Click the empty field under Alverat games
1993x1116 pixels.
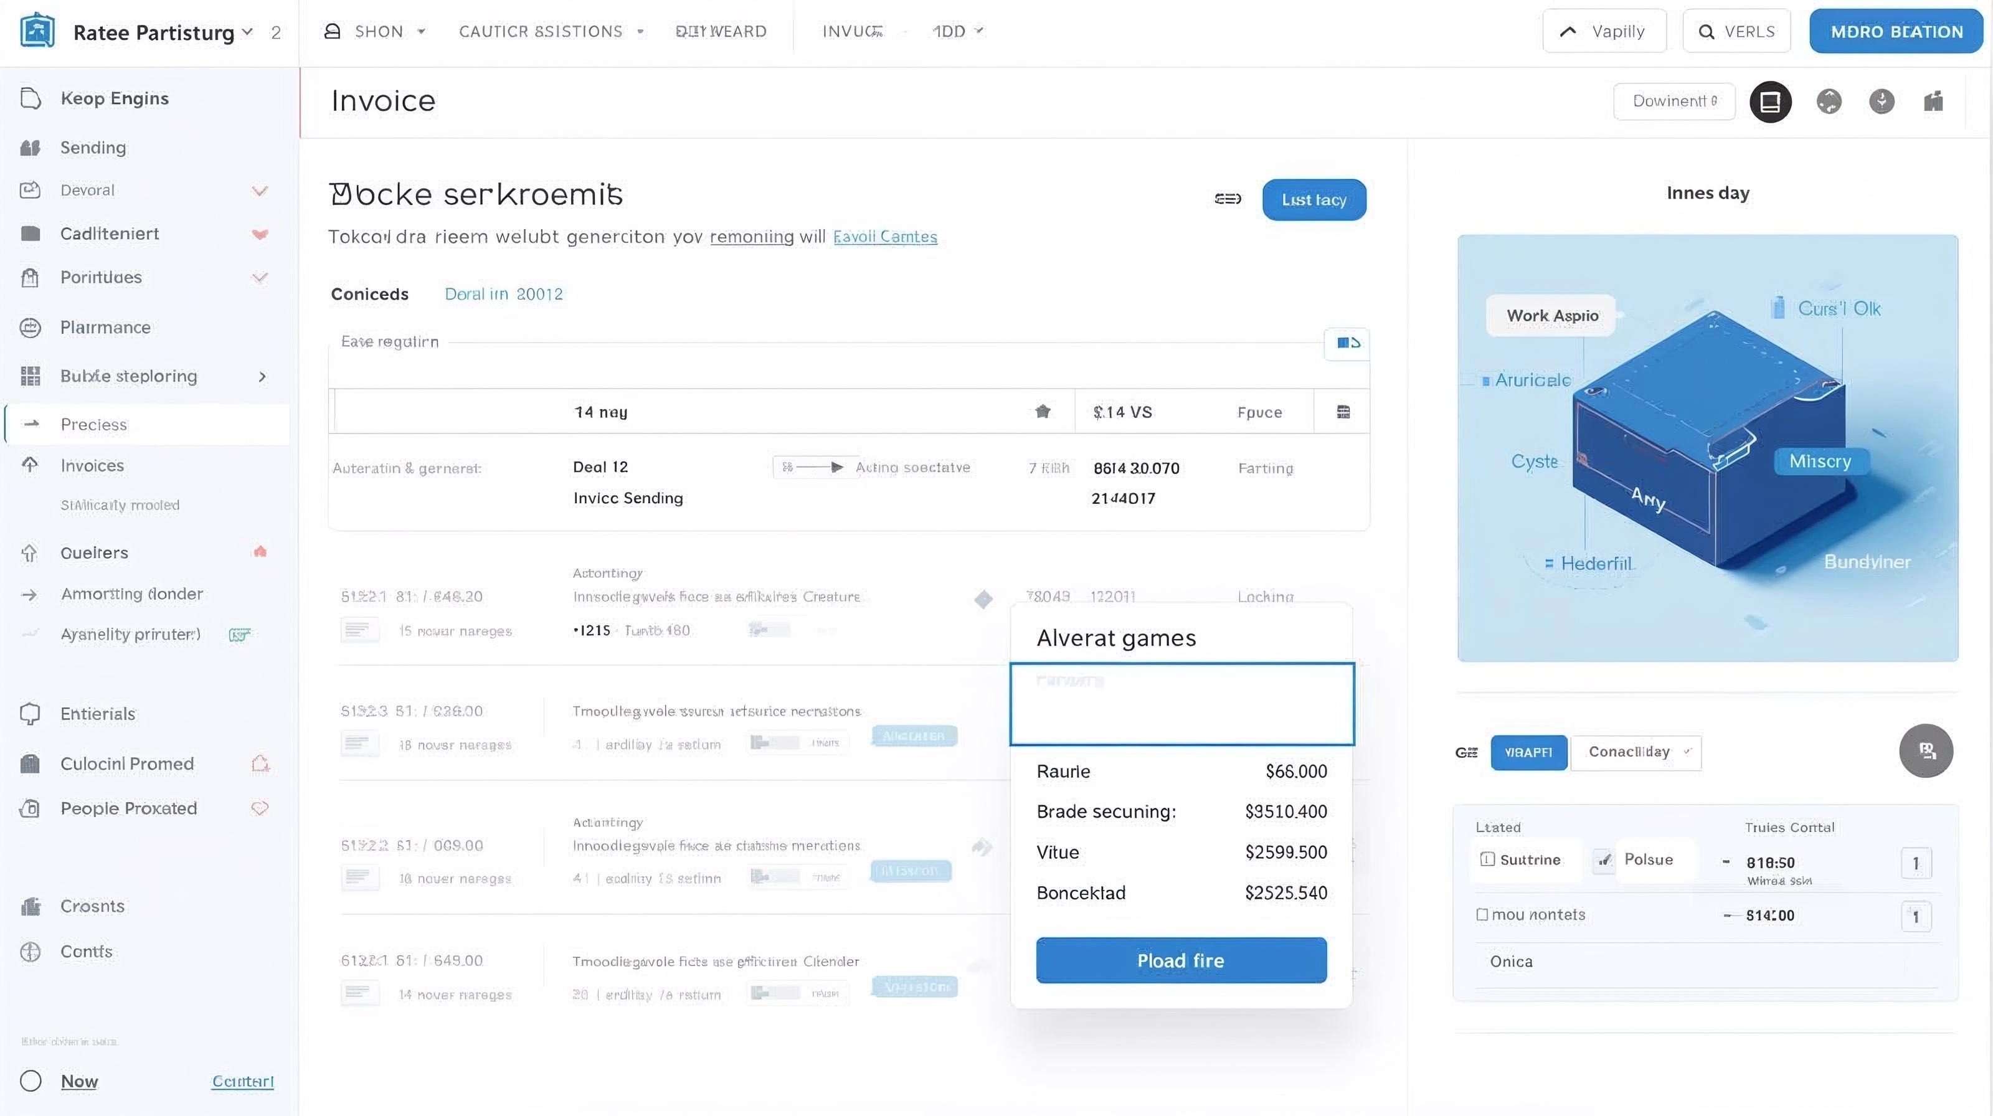click(1182, 704)
